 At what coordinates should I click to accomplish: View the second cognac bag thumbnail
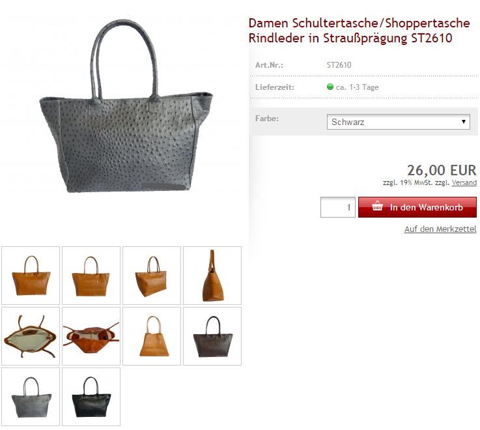pos(91,276)
